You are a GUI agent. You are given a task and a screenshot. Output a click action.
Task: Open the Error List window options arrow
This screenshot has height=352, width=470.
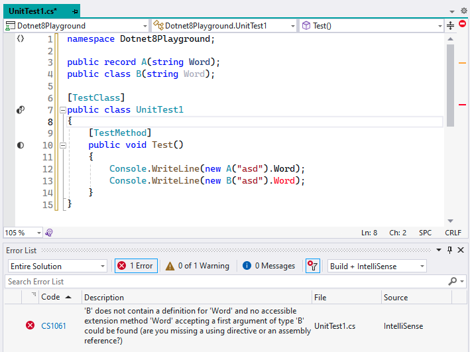439,250
